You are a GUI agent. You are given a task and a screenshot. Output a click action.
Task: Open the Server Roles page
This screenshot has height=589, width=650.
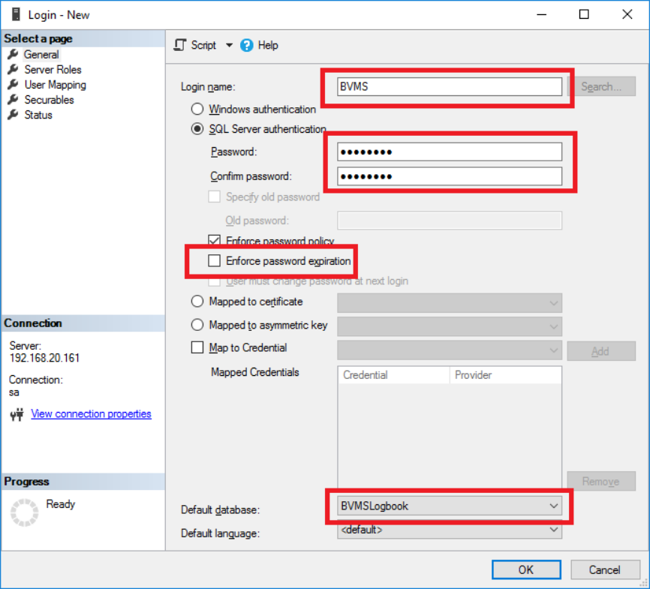53,69
